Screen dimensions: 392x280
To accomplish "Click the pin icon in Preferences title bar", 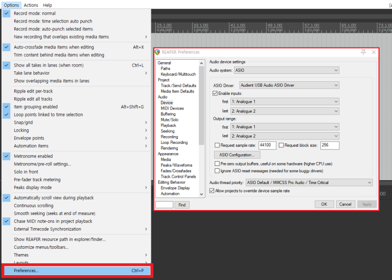I will (x=363, y=52).
